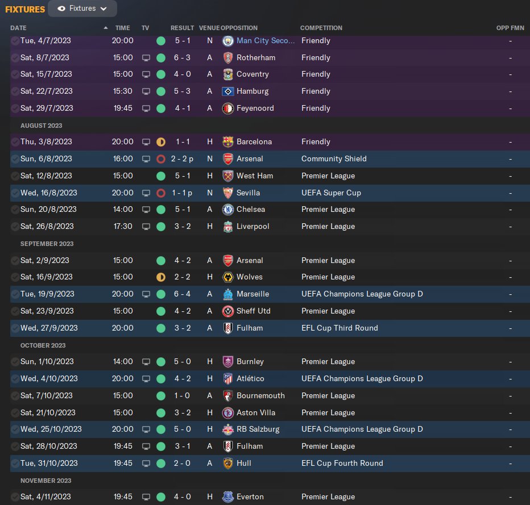Sort by the COMPETITION column header
The height and width of the screenshot is (505, 530).
click(x=321, y=28)
